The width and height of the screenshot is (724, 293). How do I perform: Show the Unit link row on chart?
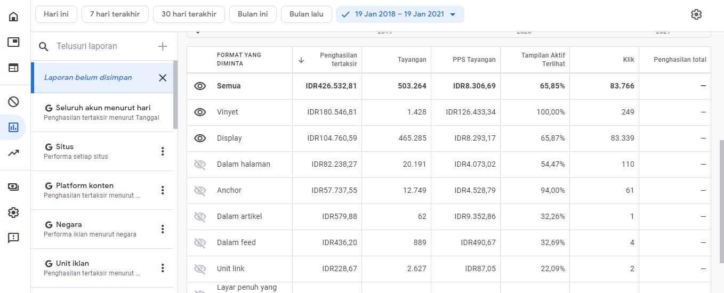coord(200,269)
